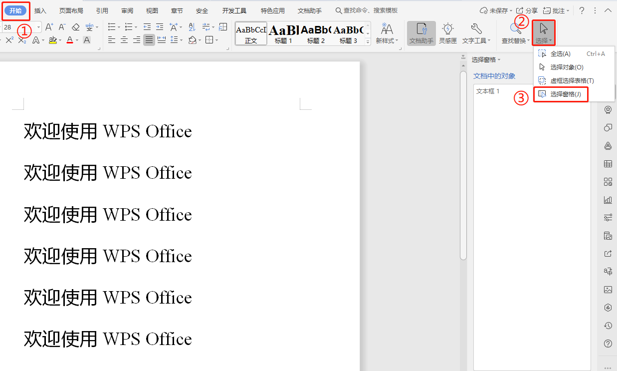Viewport: 617px width, 371px height.
Task: Apply red font color
Action: tap(70, 40)
